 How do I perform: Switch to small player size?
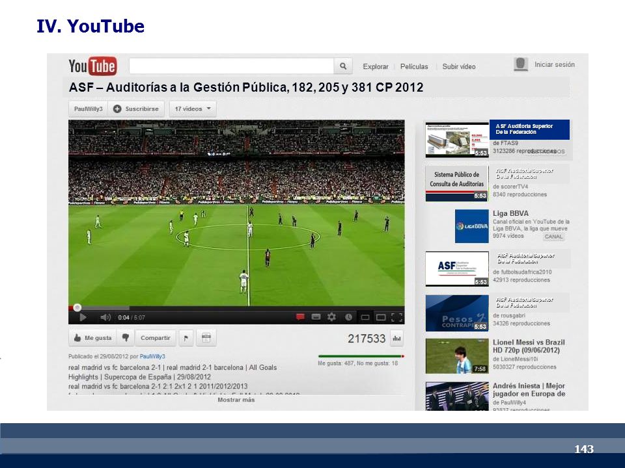[365, 317]
